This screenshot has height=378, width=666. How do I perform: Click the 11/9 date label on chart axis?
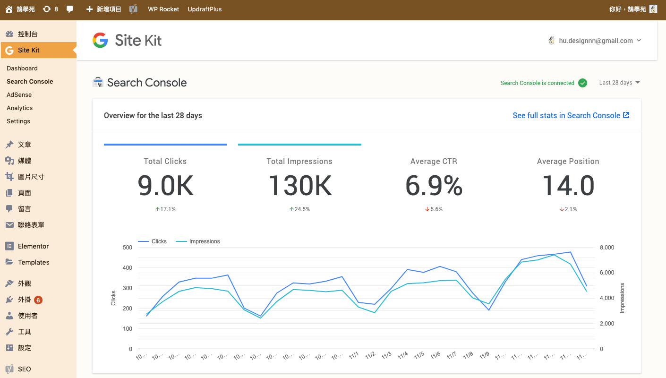pyautogui.click(x=484, y=355)
